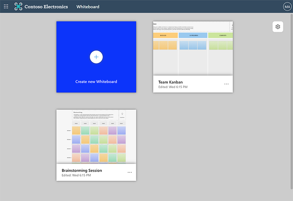Click the green Complete column header

pos(221,35)
